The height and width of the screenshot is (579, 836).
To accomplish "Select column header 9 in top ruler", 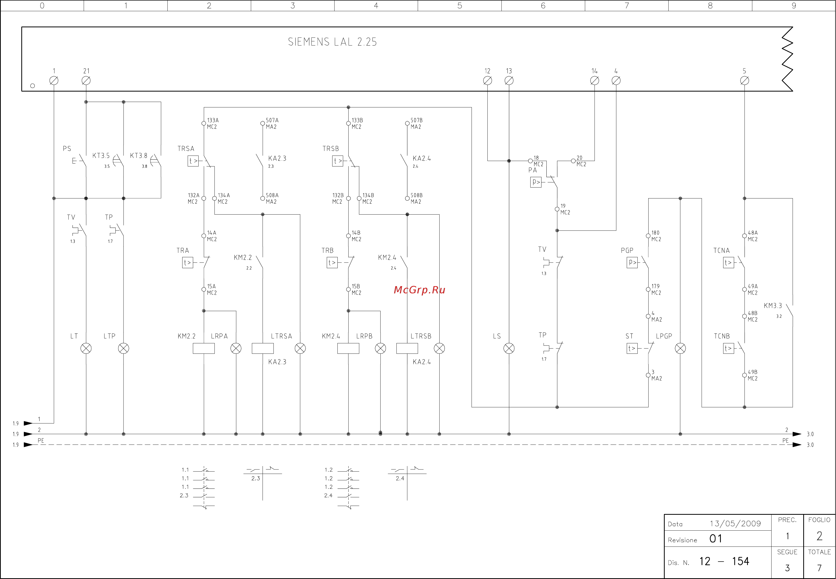I will (794, 5).
